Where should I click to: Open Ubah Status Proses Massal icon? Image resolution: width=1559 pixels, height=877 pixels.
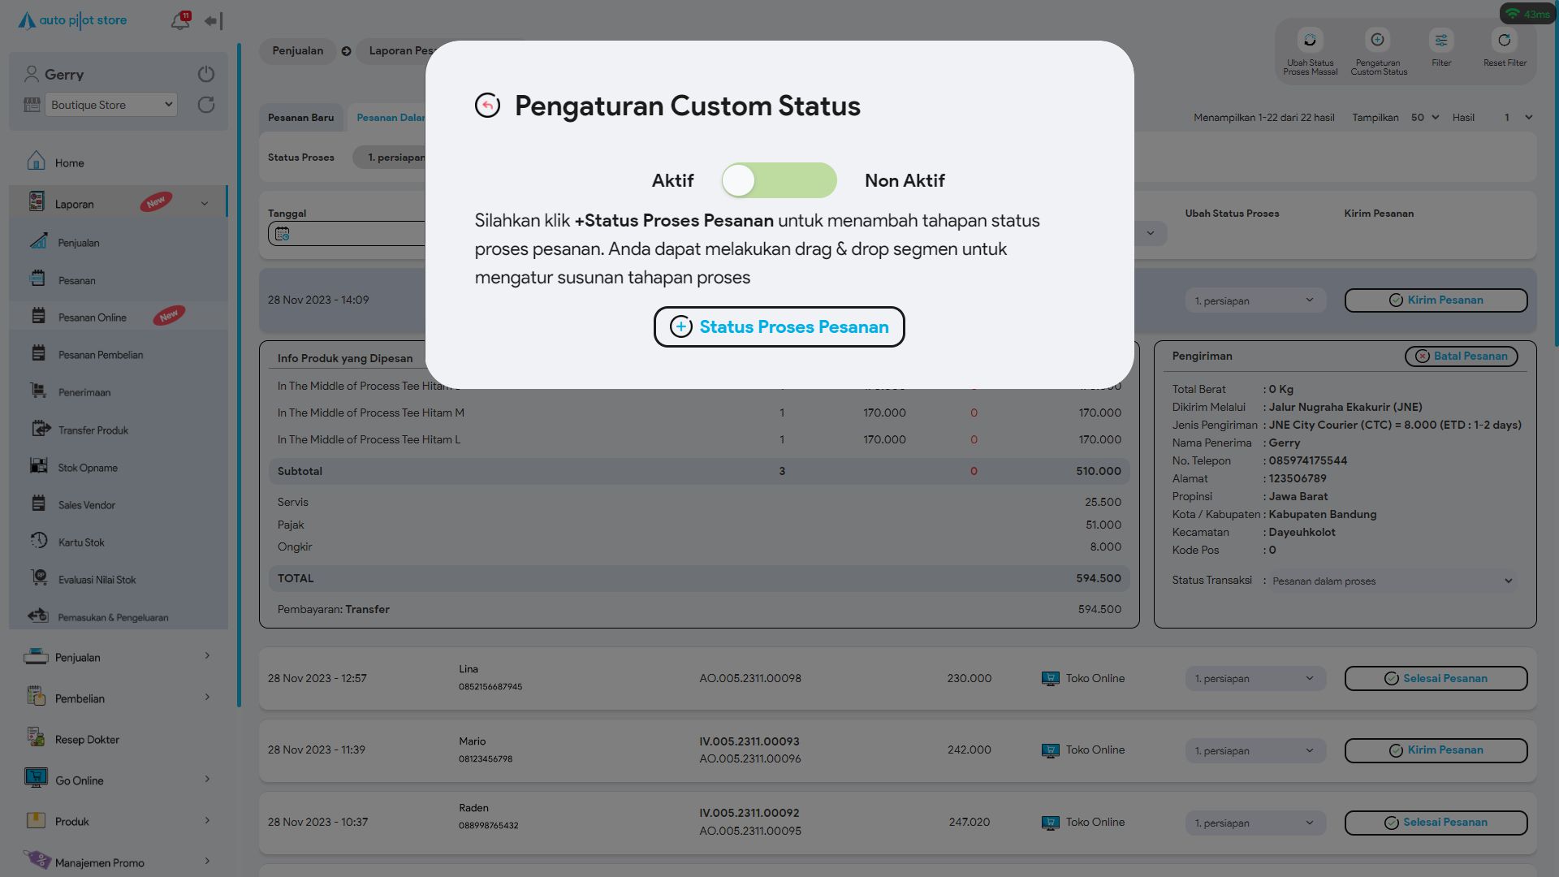pyautogui.click(x=1310, y=41)
